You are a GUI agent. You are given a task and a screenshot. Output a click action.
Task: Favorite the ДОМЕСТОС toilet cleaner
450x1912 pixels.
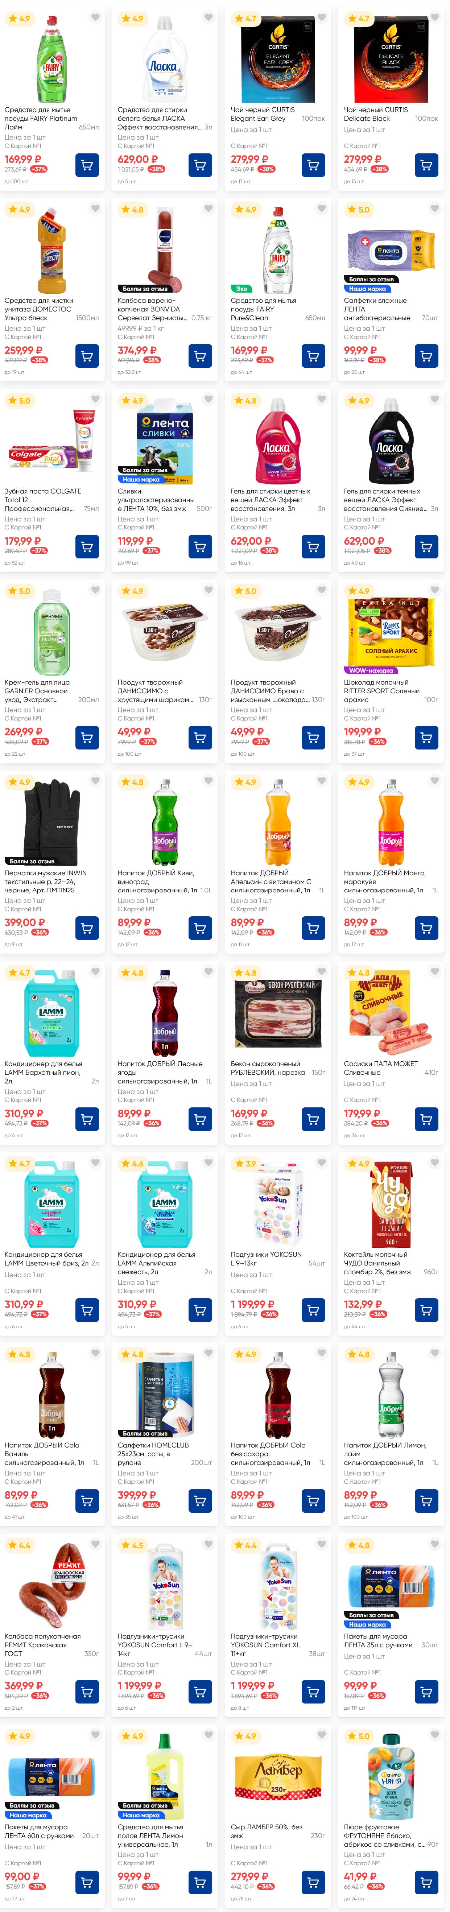(95, 208)
